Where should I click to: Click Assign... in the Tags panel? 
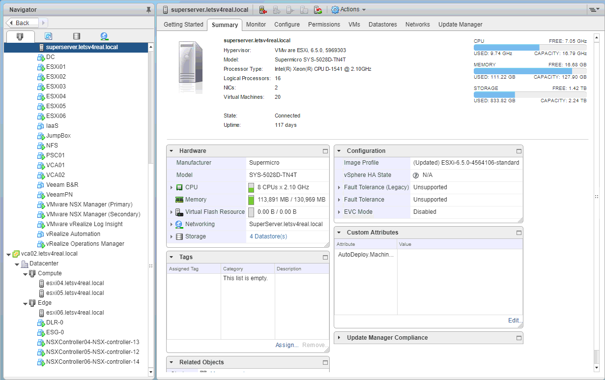(287, 345)
